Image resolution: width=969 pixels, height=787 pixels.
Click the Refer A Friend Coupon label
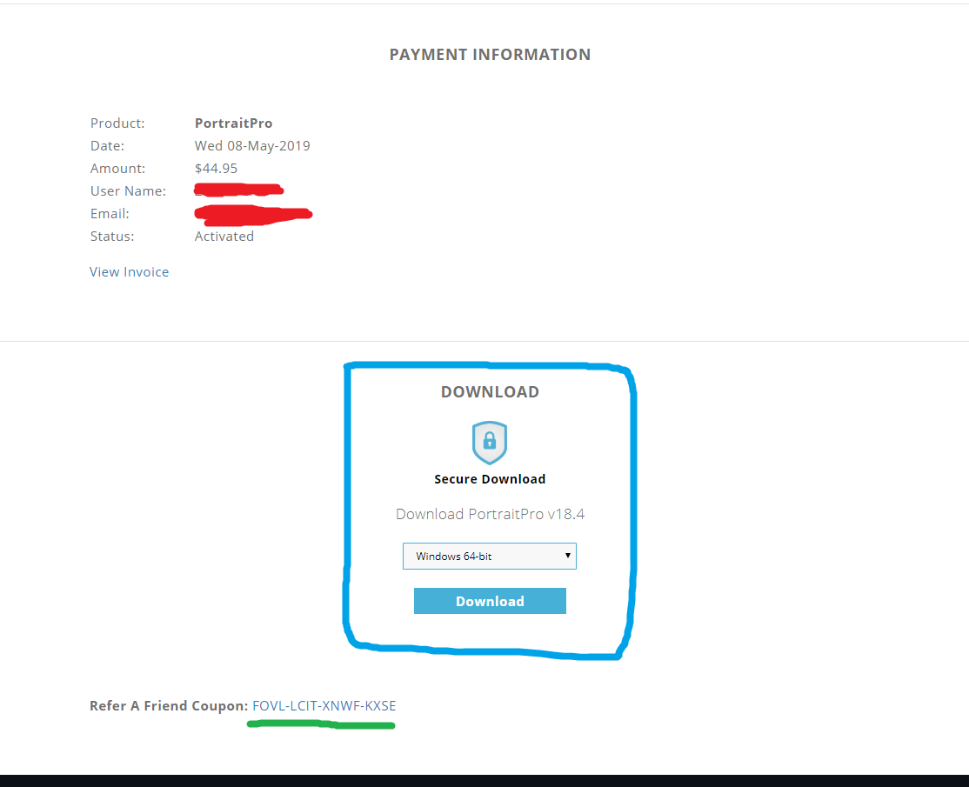point(169,705)
